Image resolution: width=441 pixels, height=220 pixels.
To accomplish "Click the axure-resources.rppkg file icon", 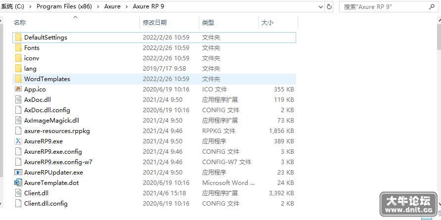I will tap(18, 131).
